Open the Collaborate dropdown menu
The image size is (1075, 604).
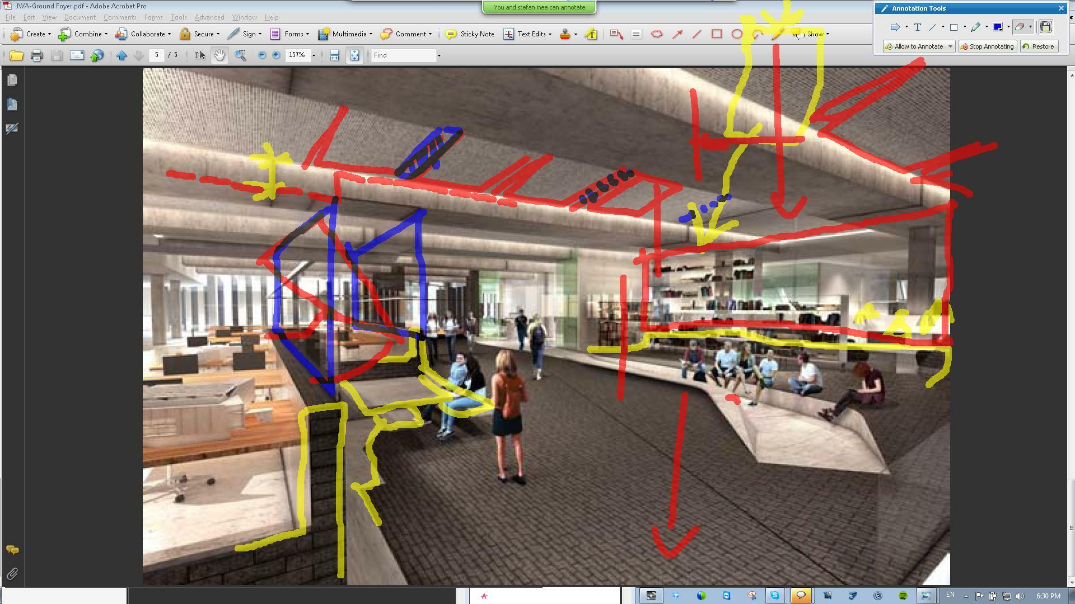[143, 34]
